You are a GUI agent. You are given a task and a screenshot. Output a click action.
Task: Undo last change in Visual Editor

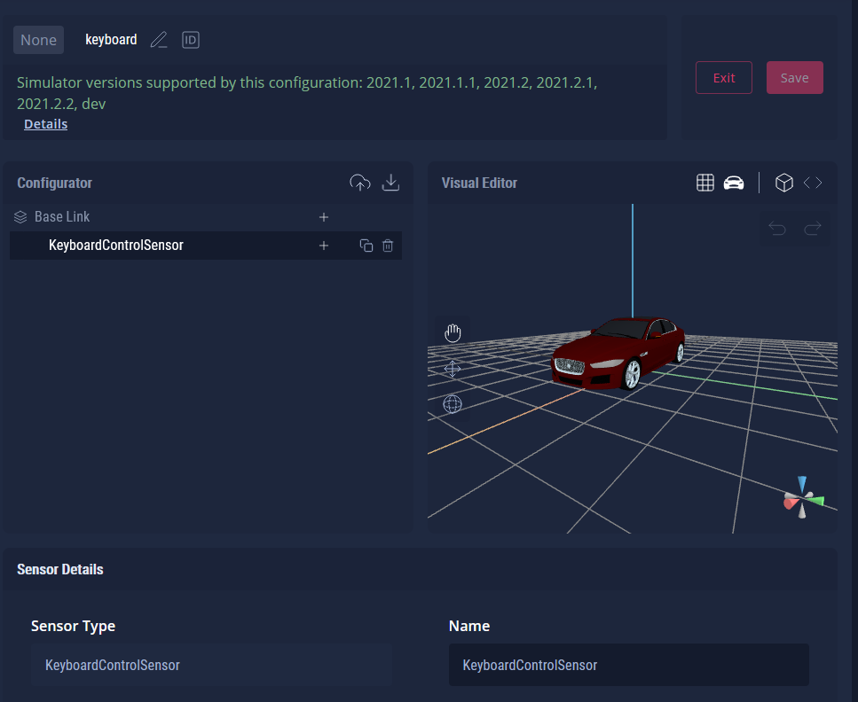(777, 228)
